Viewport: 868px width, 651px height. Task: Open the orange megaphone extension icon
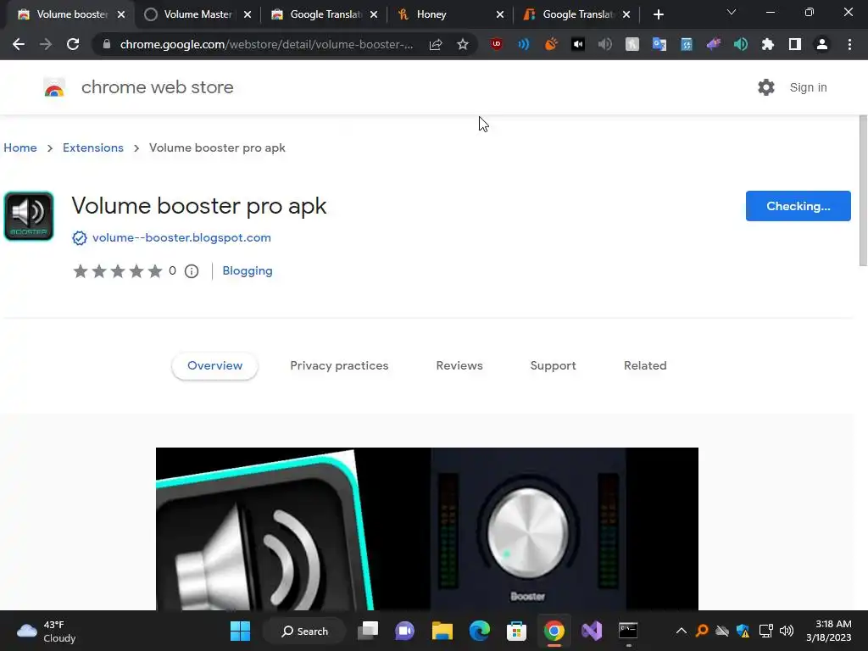(551, 44)
